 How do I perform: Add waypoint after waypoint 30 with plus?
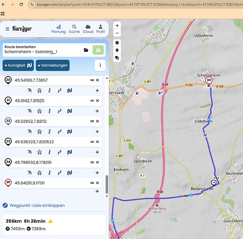[97, 90]
